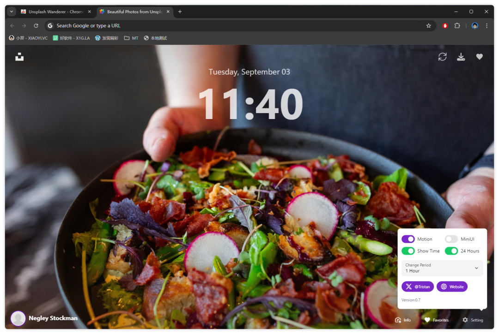Open the globe bookmark after MT
Viewport: 499px width, 334px height.
155,38
